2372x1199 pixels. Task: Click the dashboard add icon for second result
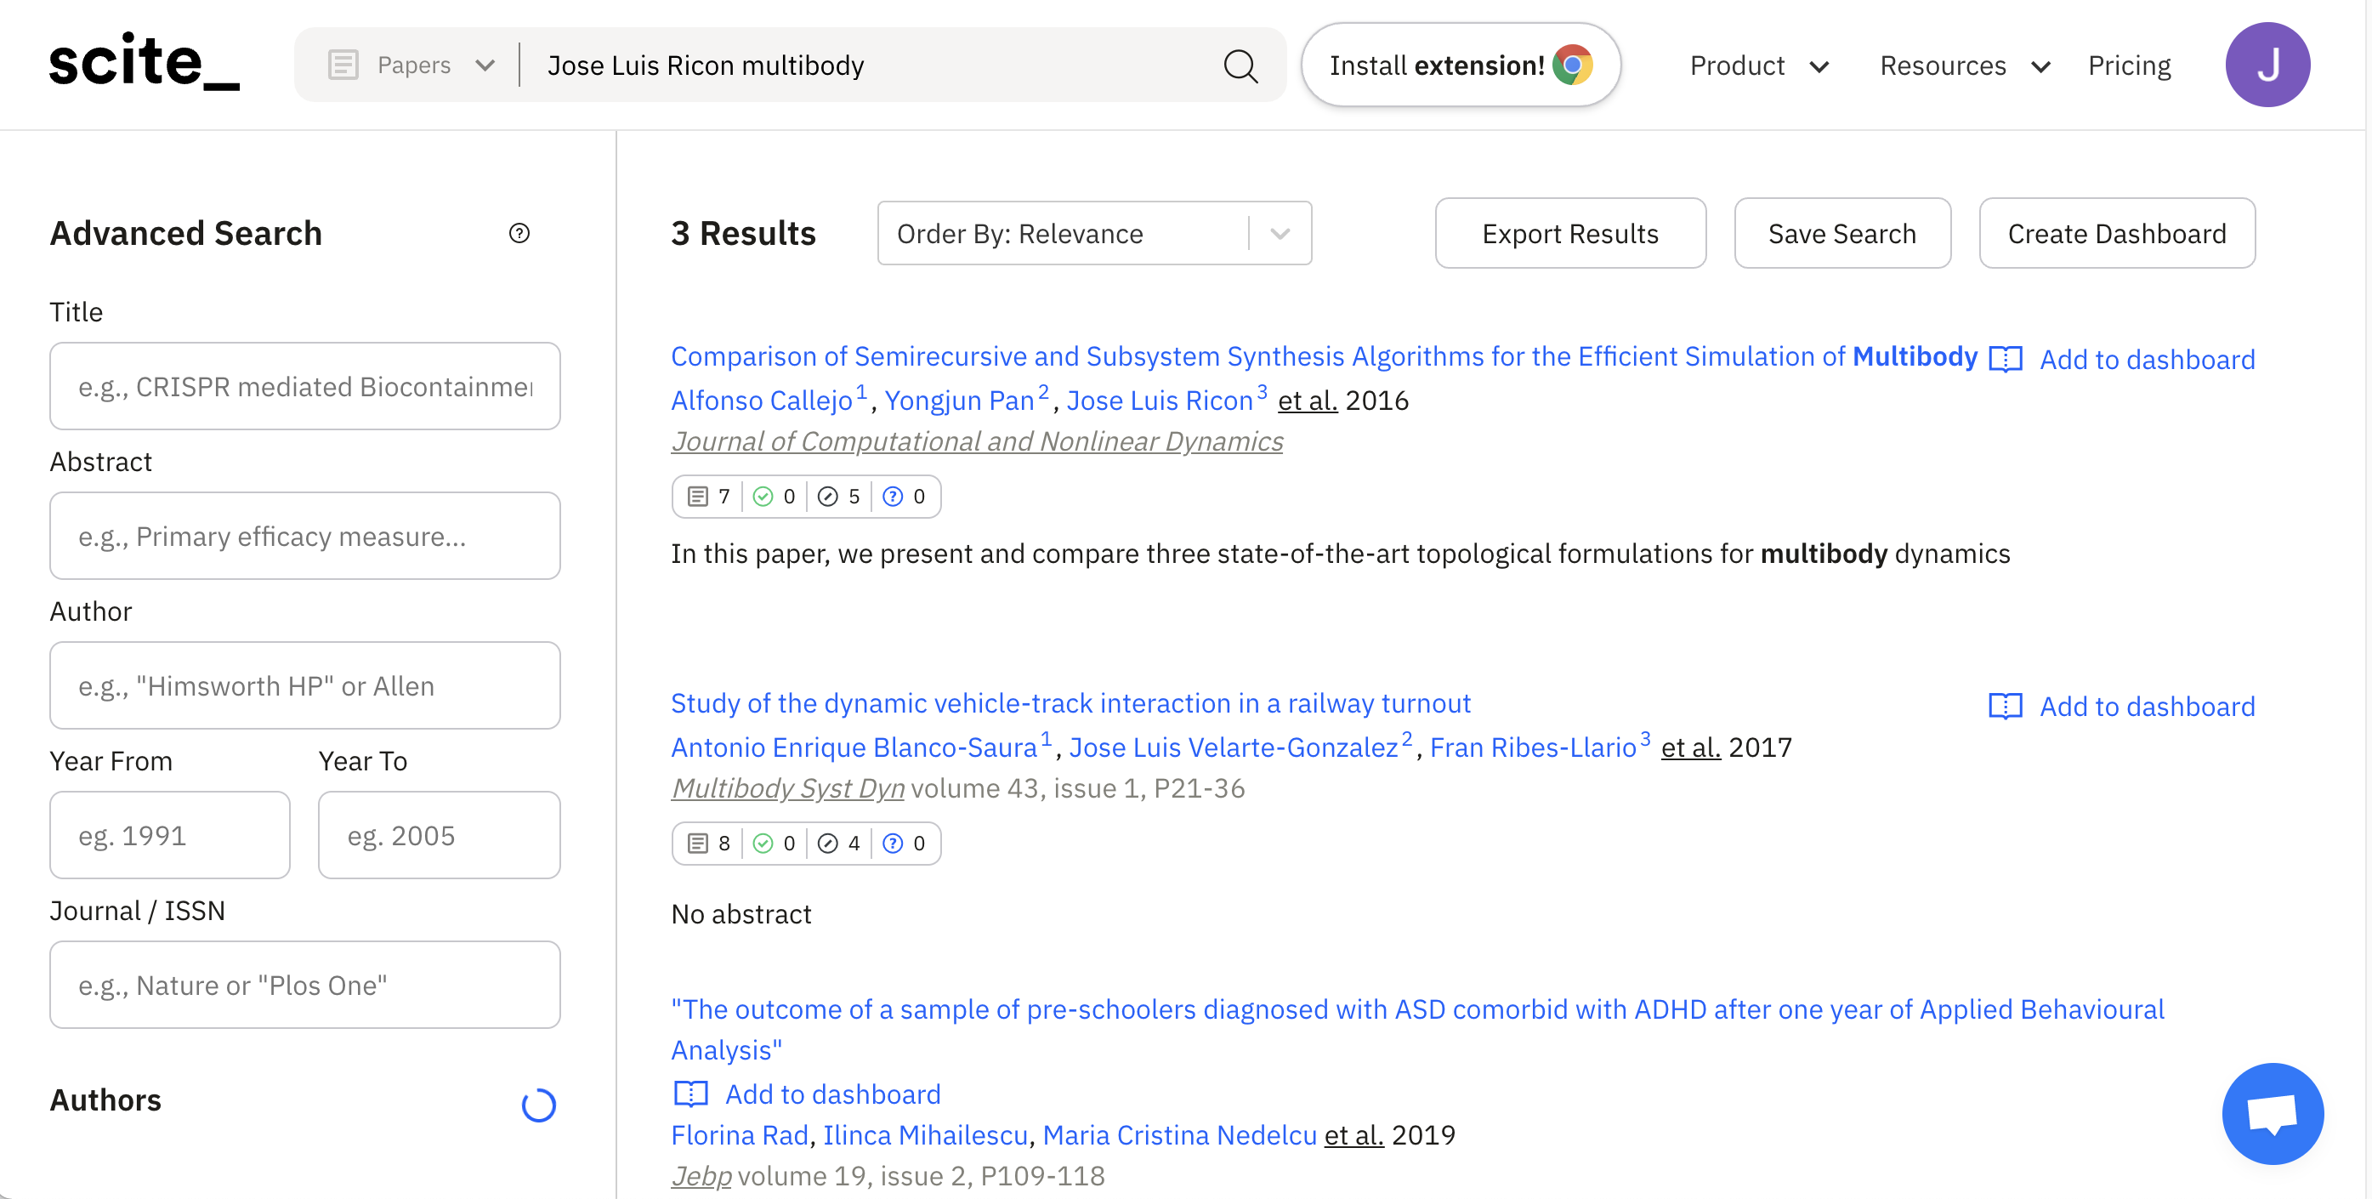[x=2004, y=705]
